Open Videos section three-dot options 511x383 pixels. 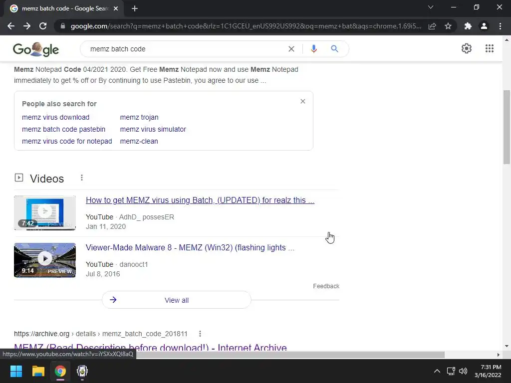click(82, 178)
